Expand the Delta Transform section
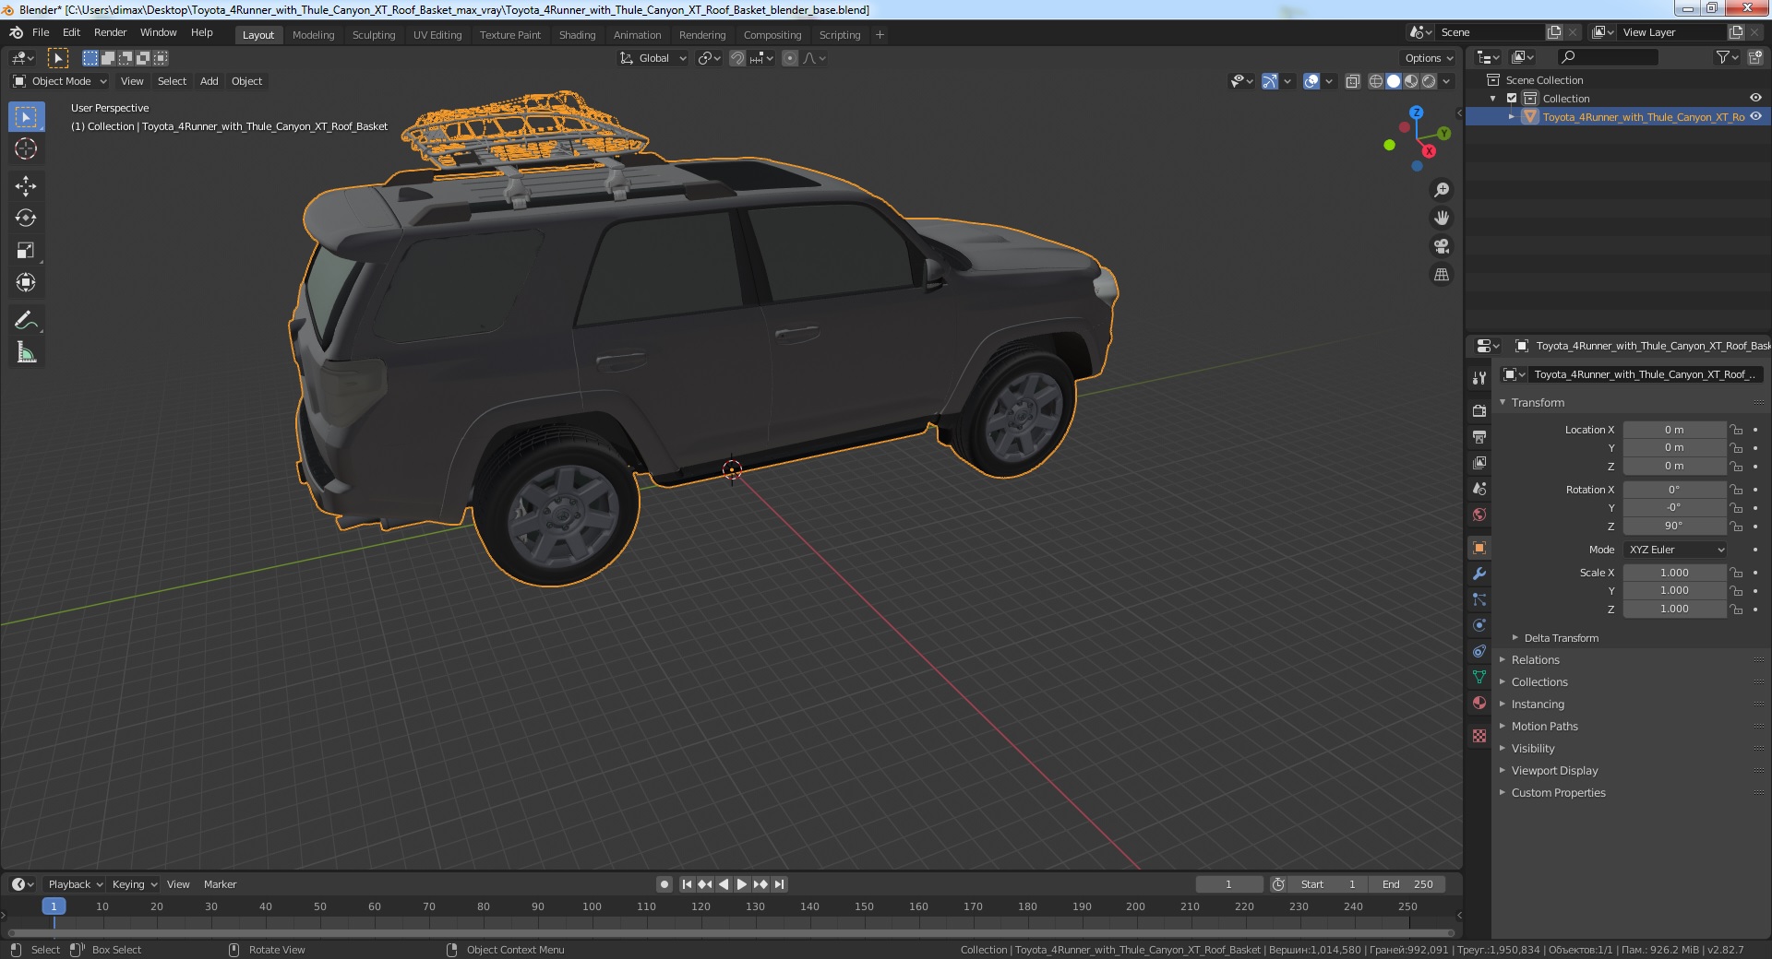The width and height of the screenshot is (1772, 959). point(1561,638)
